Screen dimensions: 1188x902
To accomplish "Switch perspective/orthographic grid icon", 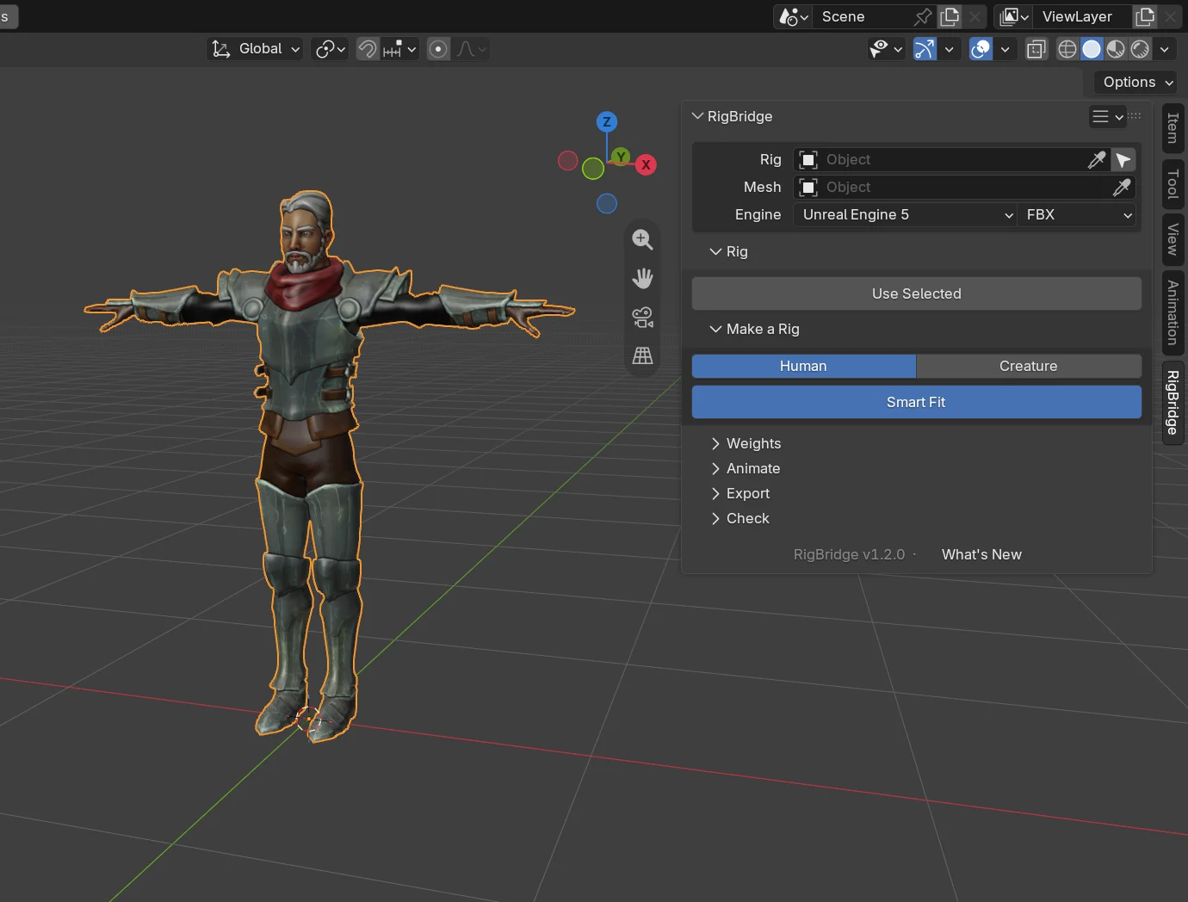I will (x=642, y=355).
